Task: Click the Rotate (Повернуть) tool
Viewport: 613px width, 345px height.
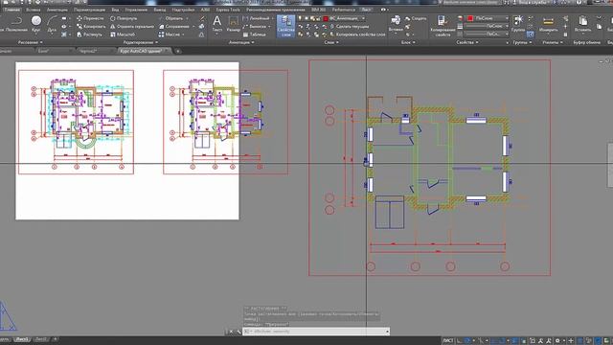Action: [x=124, y=18]
